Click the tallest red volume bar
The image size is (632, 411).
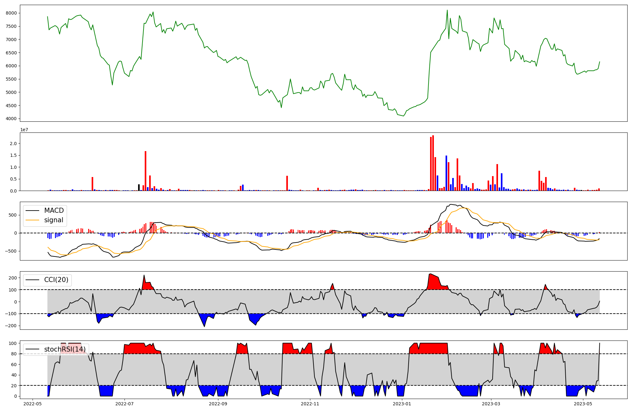coord(433,163)
